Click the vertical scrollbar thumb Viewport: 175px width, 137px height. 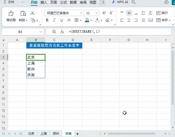(x=173, y=77)
